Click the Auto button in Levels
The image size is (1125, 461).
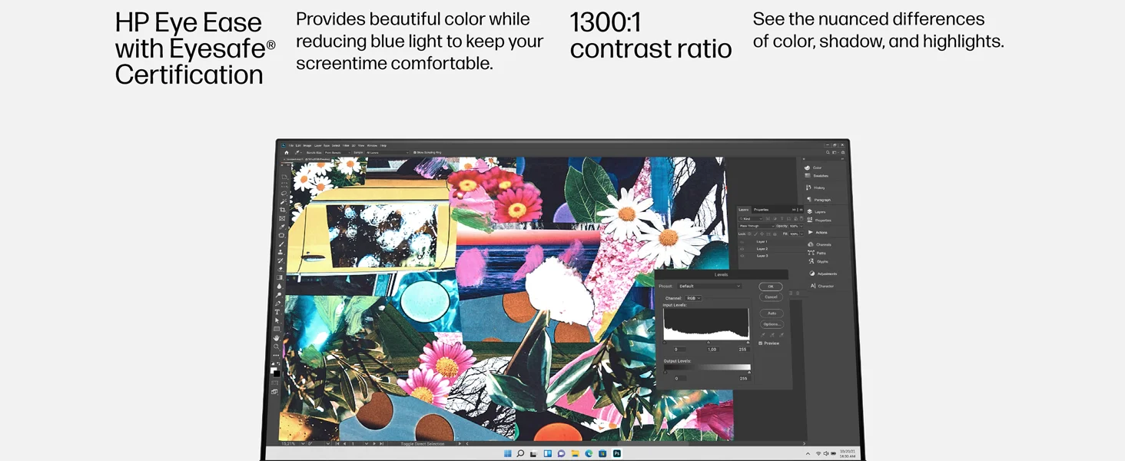point(772,313)
